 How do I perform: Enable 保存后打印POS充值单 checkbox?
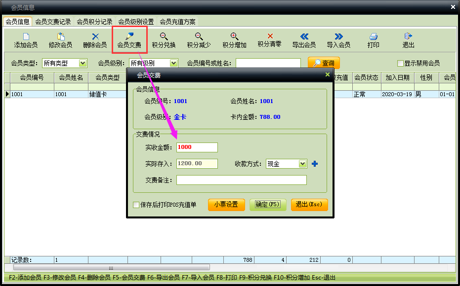pyautogui.click(x=136, y=205)
